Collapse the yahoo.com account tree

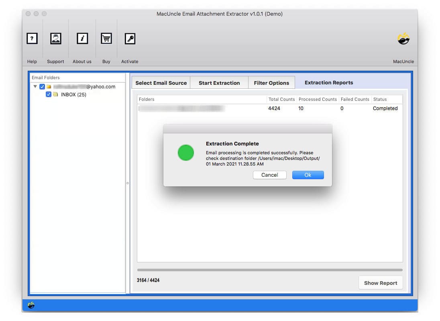(35, 86)
